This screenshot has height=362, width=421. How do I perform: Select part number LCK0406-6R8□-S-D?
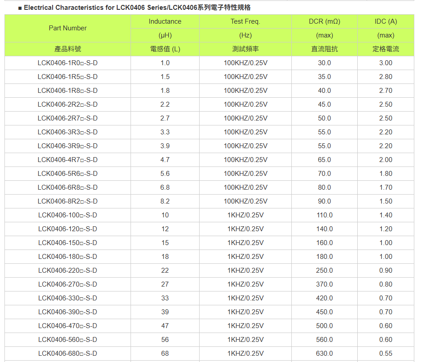point(68,187)
